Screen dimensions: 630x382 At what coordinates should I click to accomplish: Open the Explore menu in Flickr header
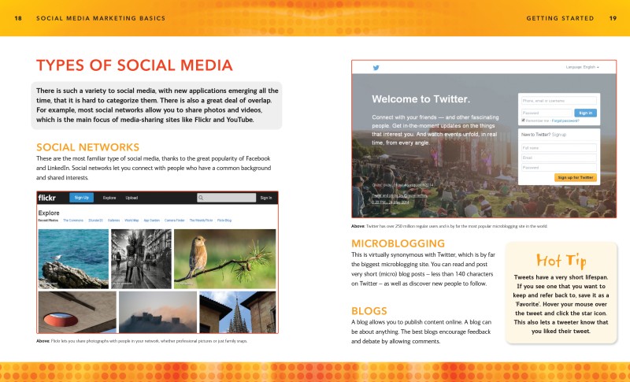[109, 198]
